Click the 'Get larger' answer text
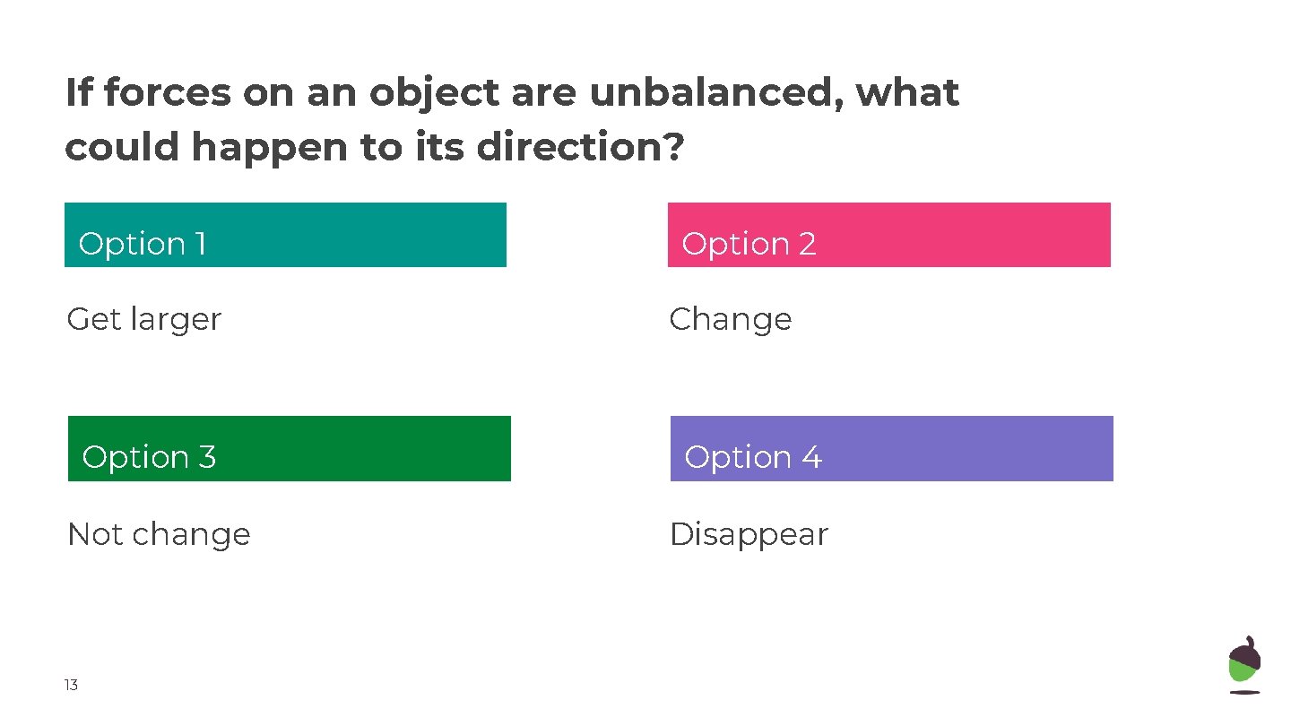 (143, 319)
